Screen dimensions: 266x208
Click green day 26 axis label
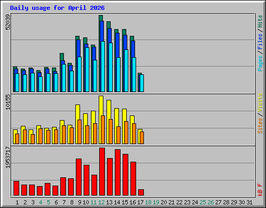[210, 202]
